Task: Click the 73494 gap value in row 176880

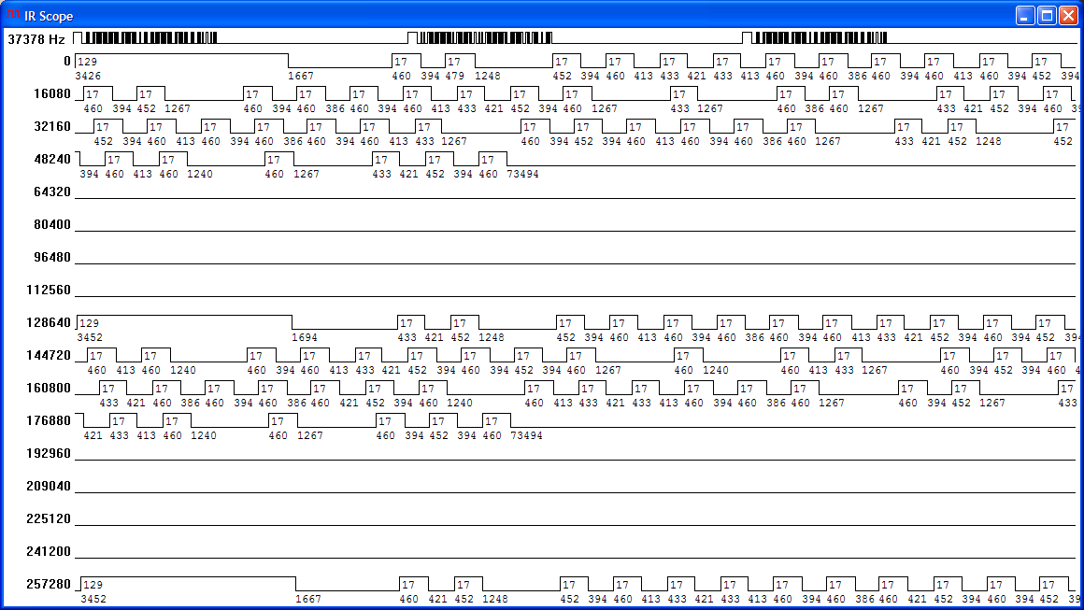Action: pyautogui.click(x=526, y=436)
